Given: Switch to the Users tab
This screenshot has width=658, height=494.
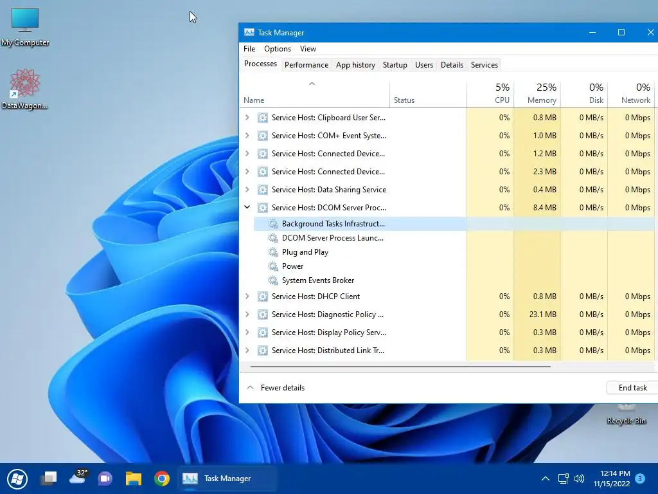Looking at the screenshot, I should click(424, 65).
